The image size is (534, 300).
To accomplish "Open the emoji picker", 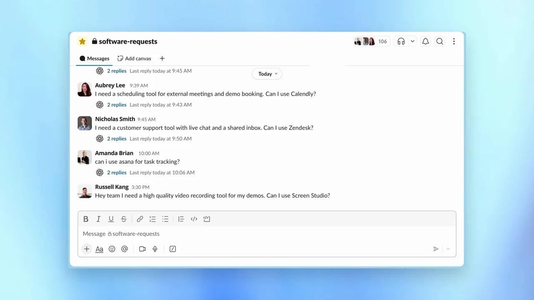I will tap(112, 249).
